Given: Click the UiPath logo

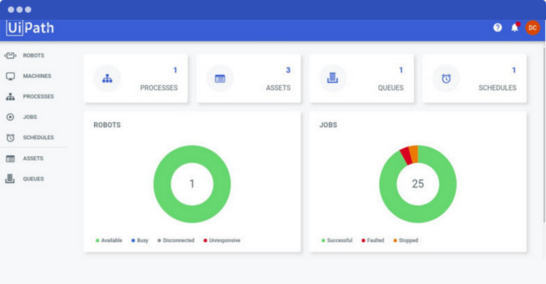Looking at the screenshot, I should pyautogui.click(x=31, y=28).
